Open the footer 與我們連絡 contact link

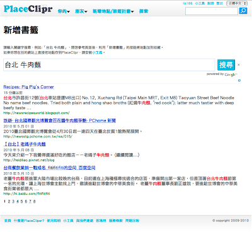pos(84,221)
